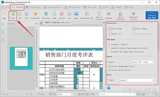Convert to HTML format
Image resolution: width=160 pixels, height=97 pixels.
point(54,15)
